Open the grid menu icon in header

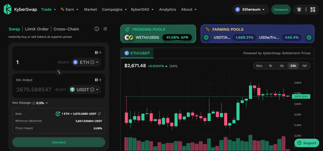pos(313,9)
